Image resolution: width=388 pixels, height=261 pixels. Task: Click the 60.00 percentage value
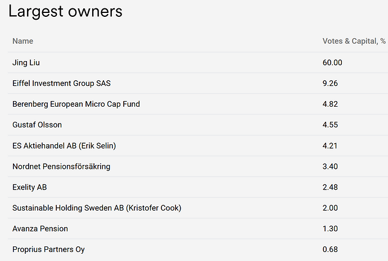[x=332, y=62]
